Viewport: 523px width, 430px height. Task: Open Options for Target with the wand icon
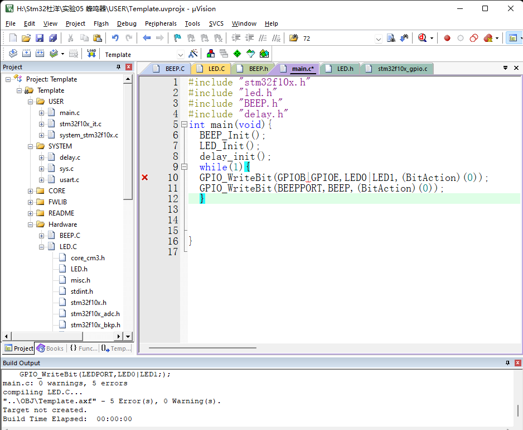(x=193, y=53)
